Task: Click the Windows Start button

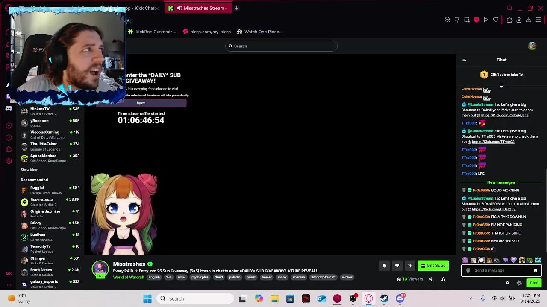Action: [147, 298]
